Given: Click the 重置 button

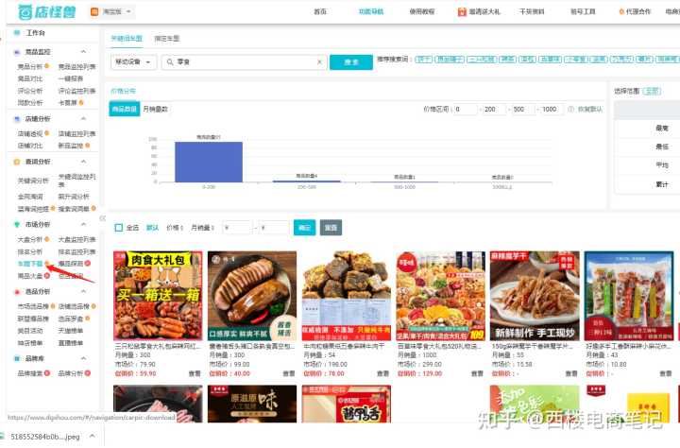Looking at the screenshot, I should tap(331, 228).
